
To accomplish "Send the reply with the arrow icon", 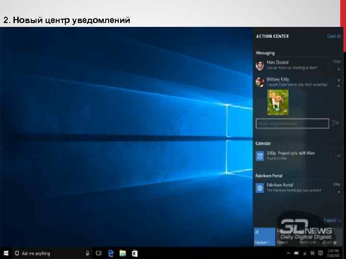I will click(335, 123).
